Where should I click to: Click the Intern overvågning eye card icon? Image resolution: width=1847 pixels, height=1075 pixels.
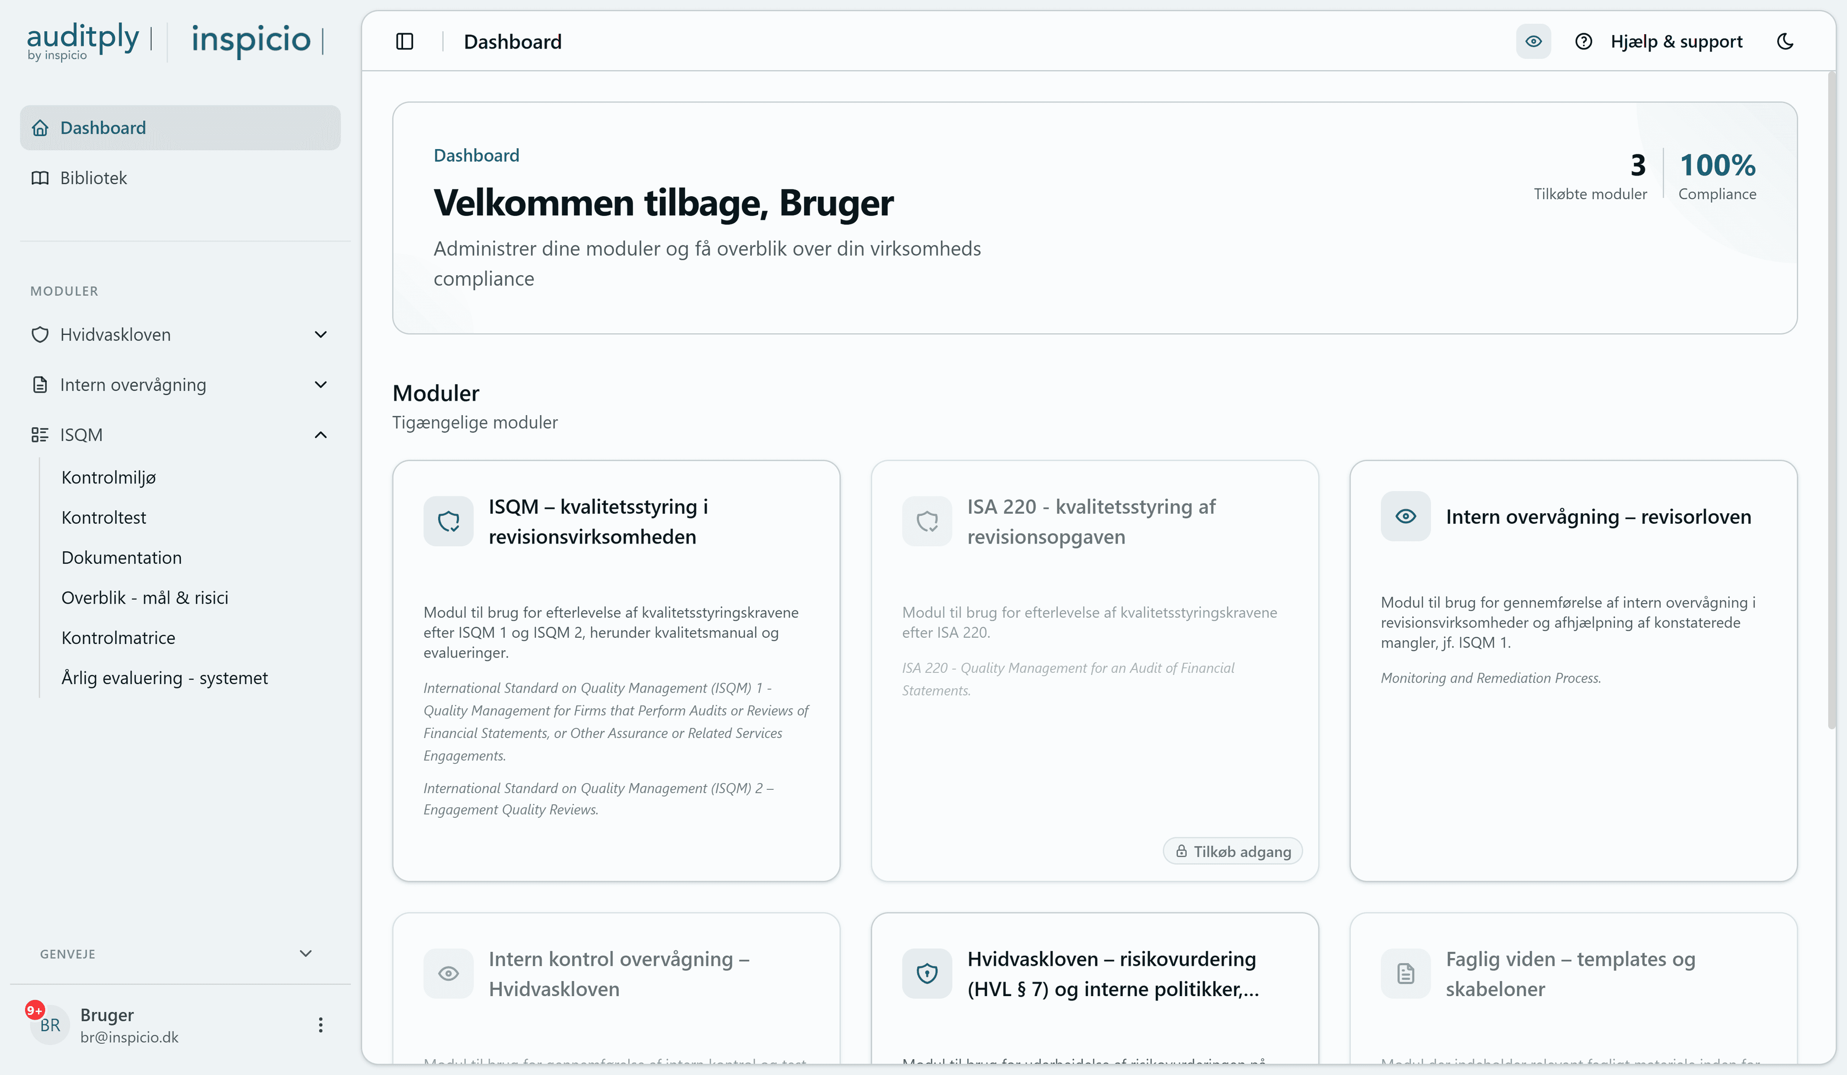pyautogui.click(x=1405, y=517)
